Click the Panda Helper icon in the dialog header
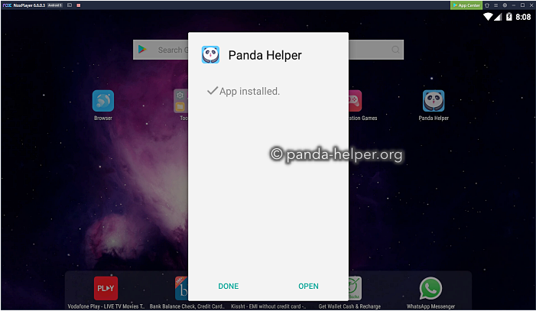The height and width of the screenshot is (311, 536). click(210, 55)
